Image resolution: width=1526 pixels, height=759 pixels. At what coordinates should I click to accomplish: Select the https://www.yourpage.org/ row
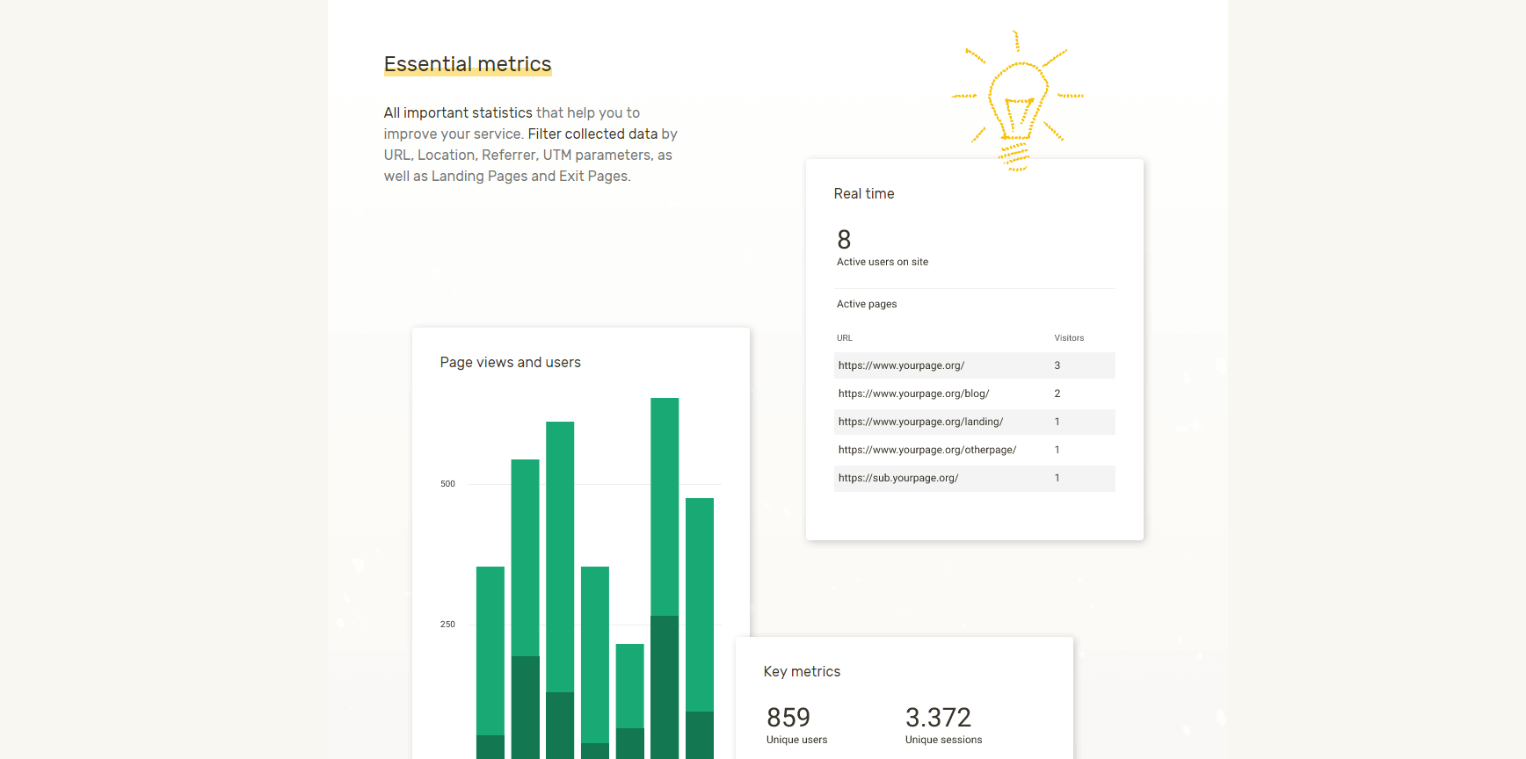coord(974,365)
